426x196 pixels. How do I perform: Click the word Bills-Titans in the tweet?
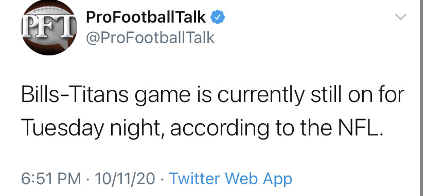point(75,94)
